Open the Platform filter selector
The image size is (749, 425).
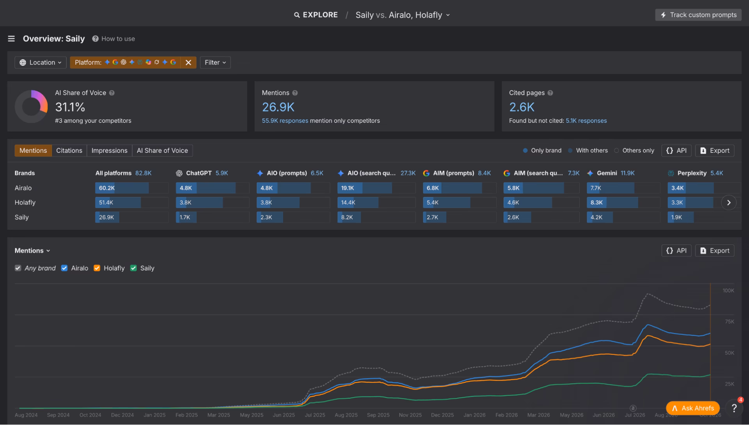[x=125, y=62]
